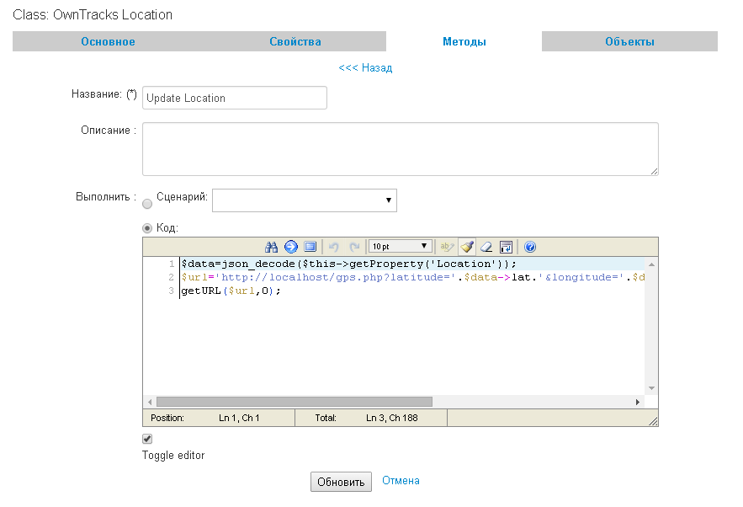
Task: Open the Сценарий dropdown list
Action: [304, 200]
